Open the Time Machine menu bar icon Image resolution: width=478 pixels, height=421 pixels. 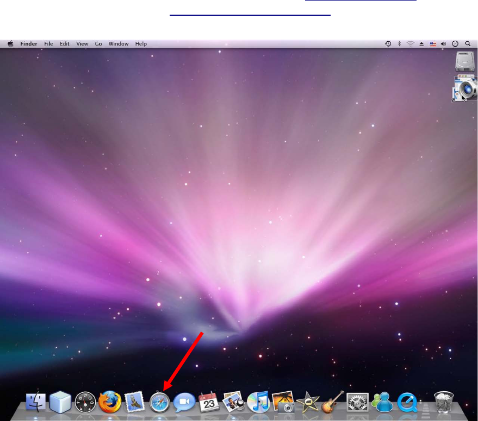tap(388, 44)
